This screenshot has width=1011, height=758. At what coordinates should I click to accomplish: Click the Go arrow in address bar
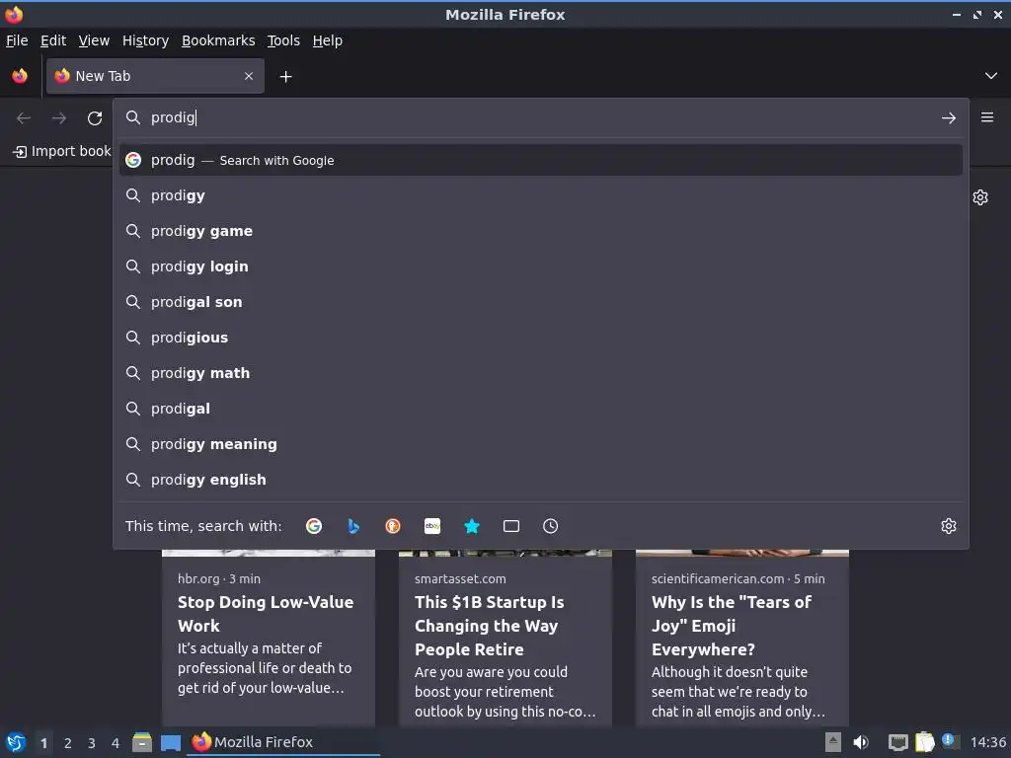tap(949, 118)
